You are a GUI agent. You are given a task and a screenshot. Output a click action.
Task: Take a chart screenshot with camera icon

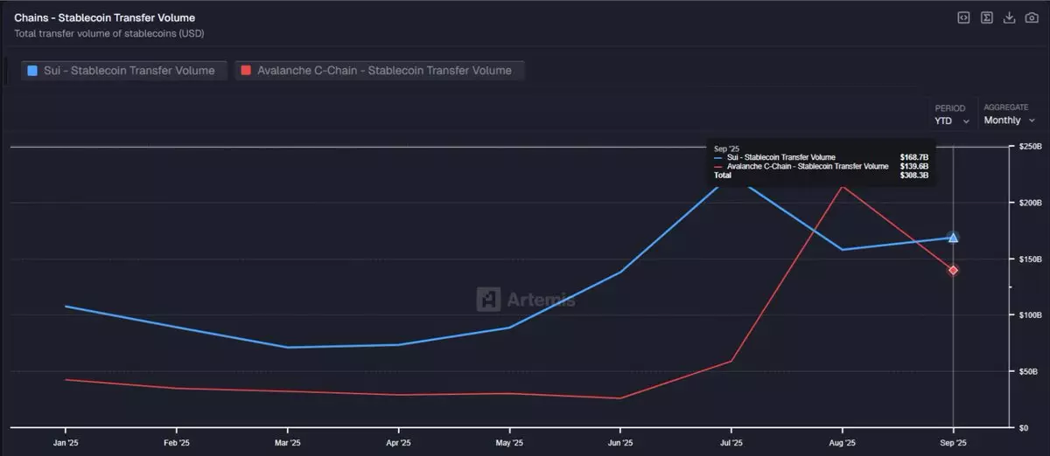coord(1032,17)
